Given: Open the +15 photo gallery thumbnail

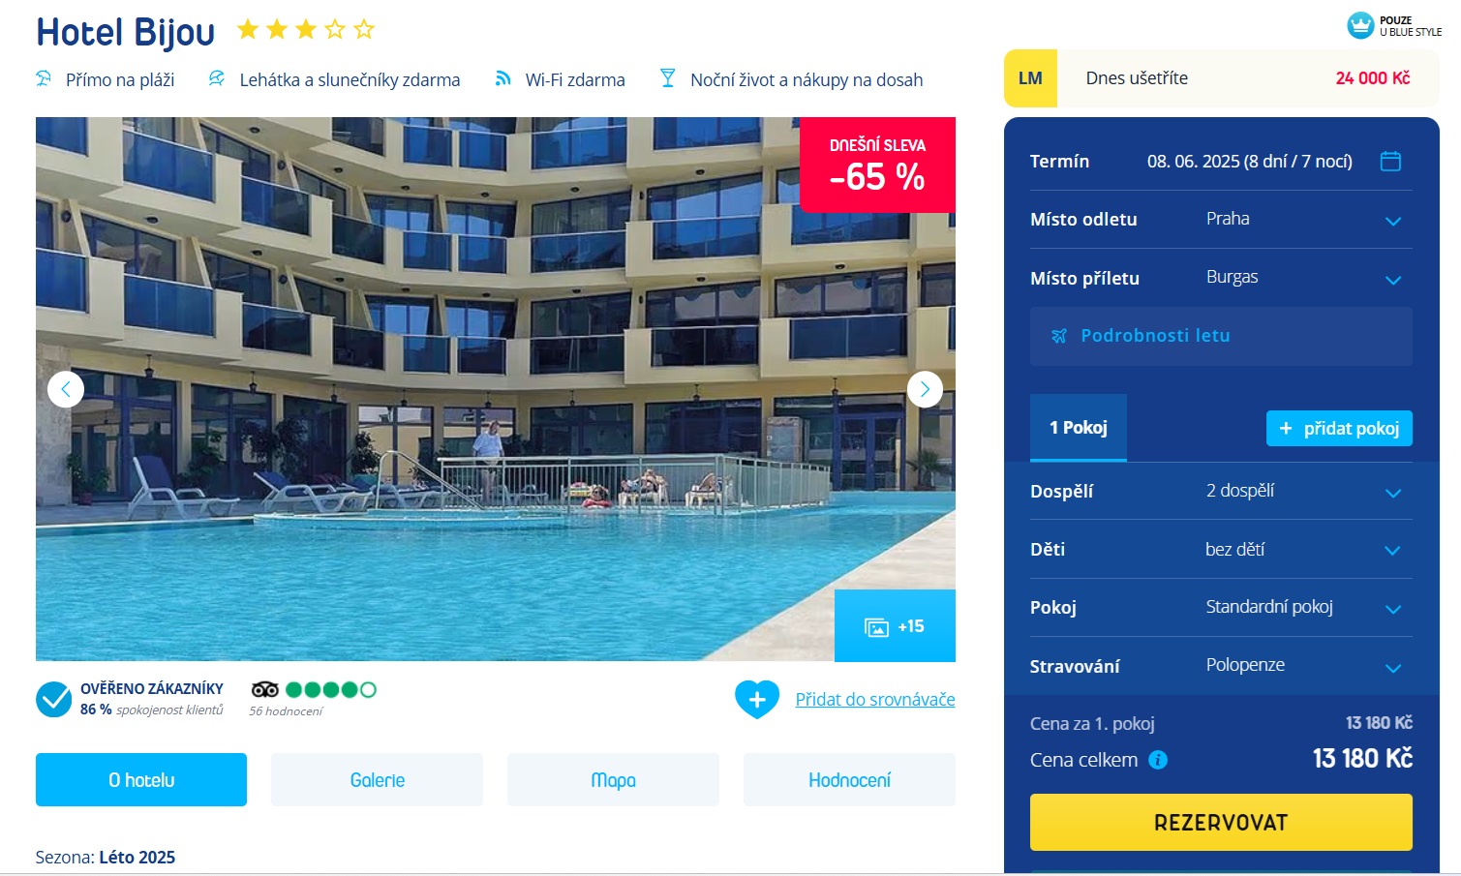Looking at the screenshot, I should (895, 626).
